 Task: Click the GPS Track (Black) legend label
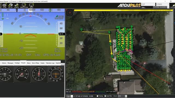tap(112, 92)
